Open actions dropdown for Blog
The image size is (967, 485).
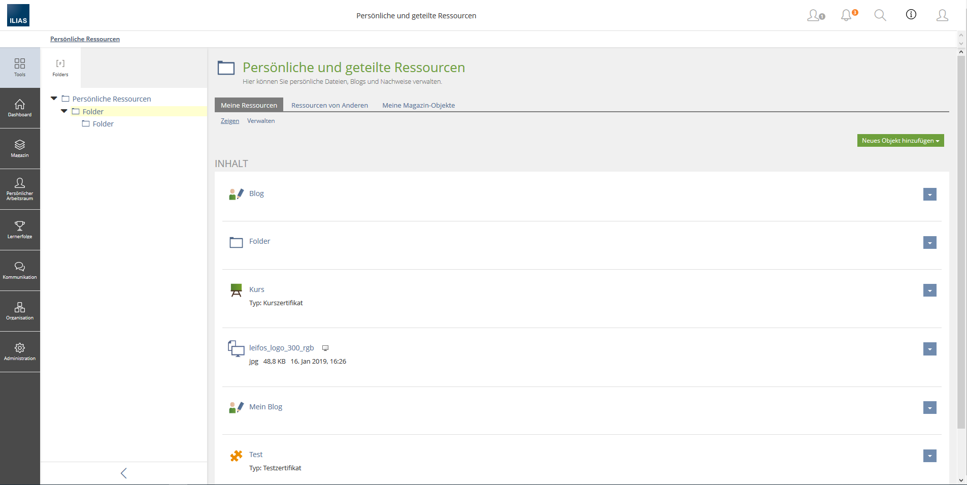coord(930,195)
